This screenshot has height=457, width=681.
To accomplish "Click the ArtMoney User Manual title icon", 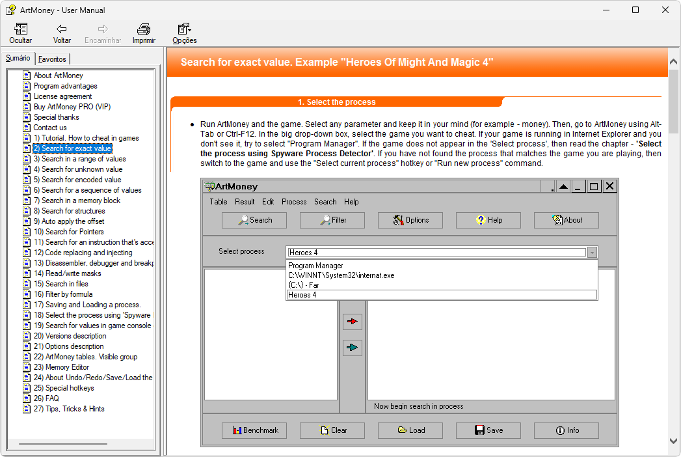I will point(10,10).
